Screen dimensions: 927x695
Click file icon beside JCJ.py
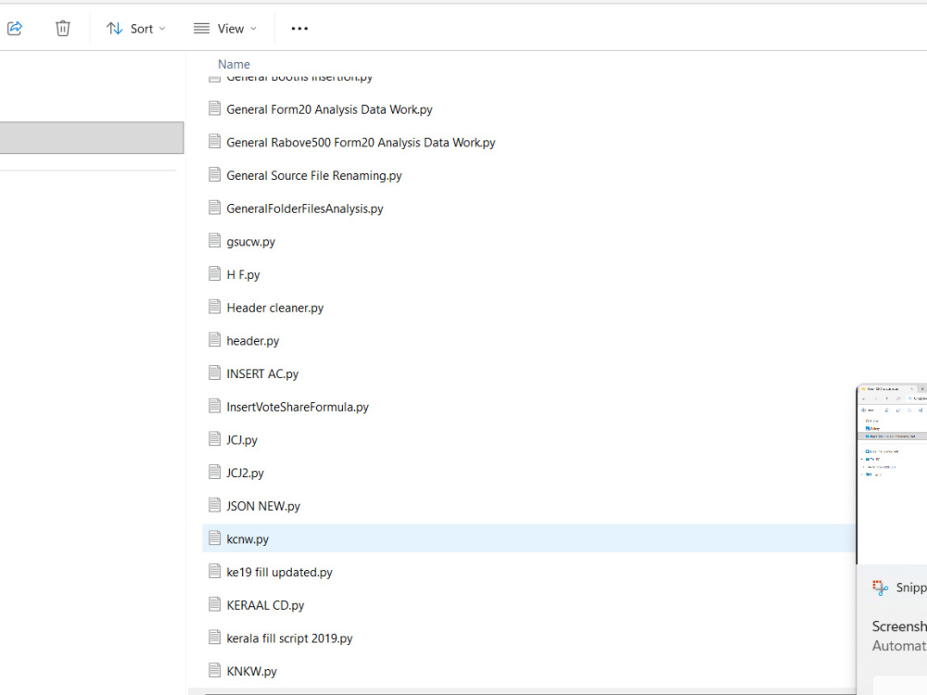pyautogui.click(x=215, y=439)
